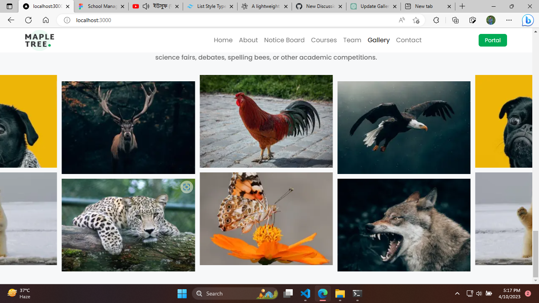Open the Gallery menu item in navigation
The image size is (539, 303).
[378, 40]
